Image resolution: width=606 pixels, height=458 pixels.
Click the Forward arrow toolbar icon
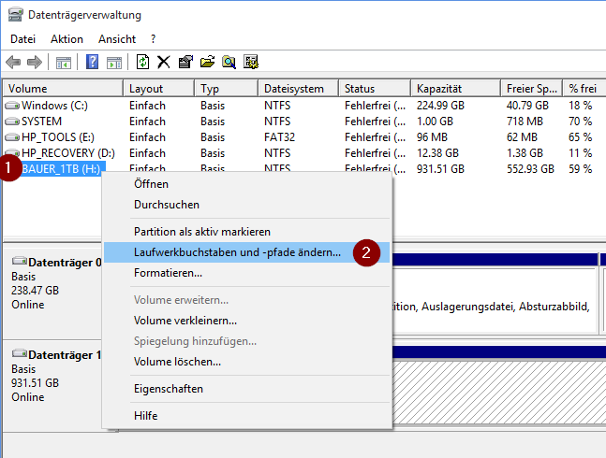(x=35, y=62)
